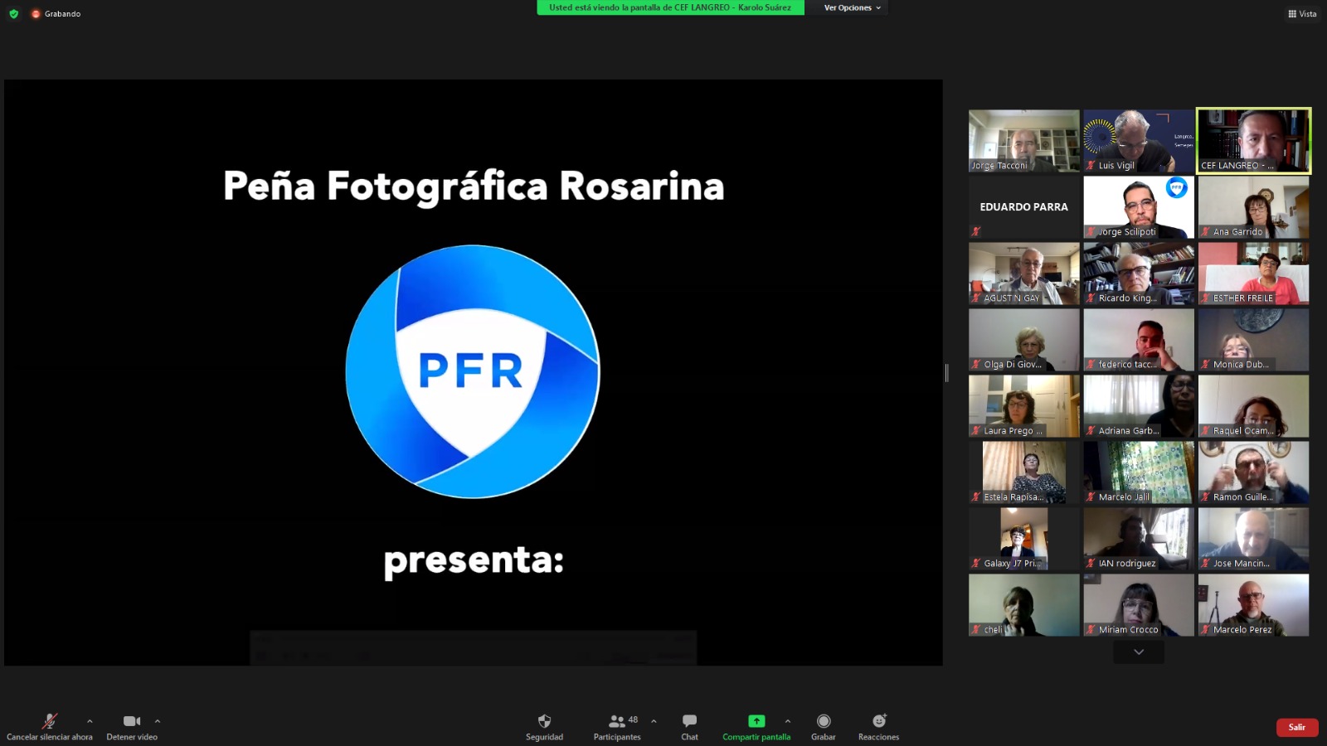Viewport: 1327px width, 746px height.
Task: Click the Peña Fotográfica Rosarina title text
Action: coord(474,186)
